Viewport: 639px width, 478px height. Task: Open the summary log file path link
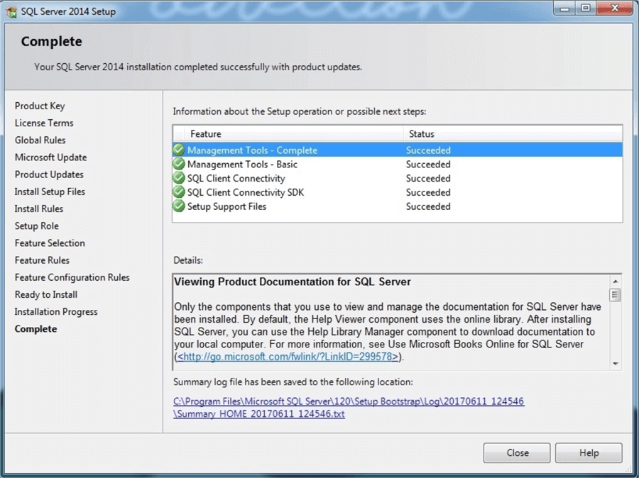[x=349, y=401]
